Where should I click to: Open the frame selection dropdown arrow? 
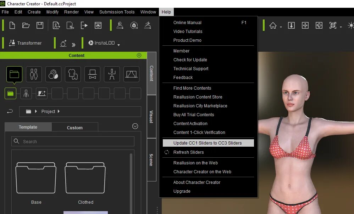point(341,27)
